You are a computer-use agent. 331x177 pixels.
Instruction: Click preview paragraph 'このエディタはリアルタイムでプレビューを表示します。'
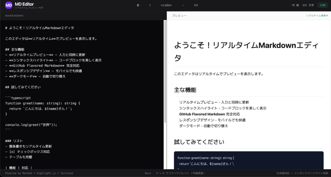coord(219,74)
